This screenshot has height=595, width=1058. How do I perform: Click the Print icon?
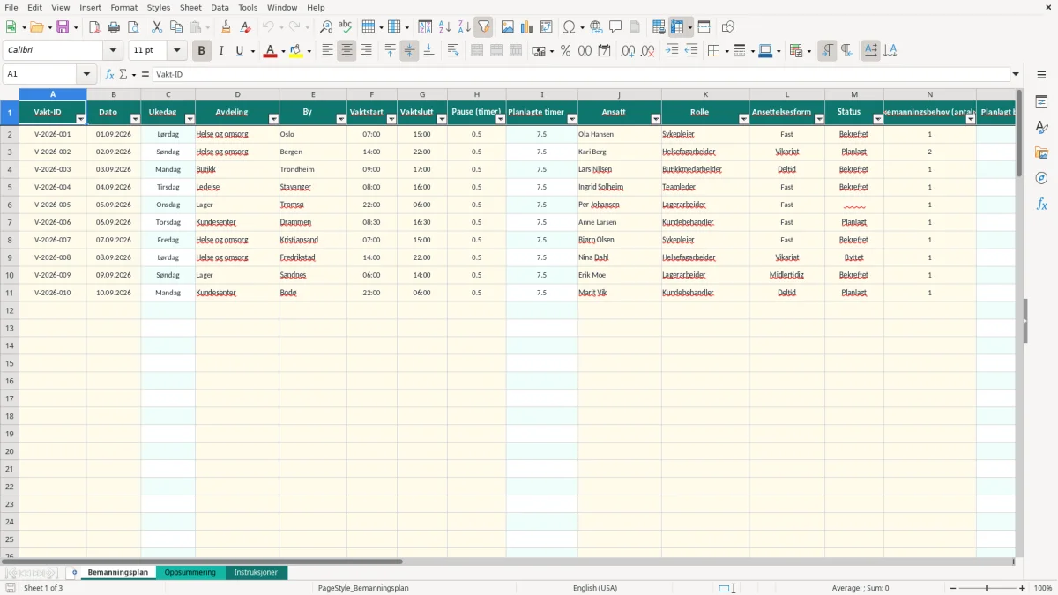(x=114, y=27)
